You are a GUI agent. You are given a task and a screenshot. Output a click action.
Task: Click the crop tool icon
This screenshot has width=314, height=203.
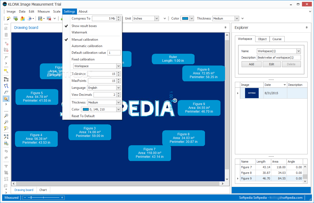pos(6,173)
